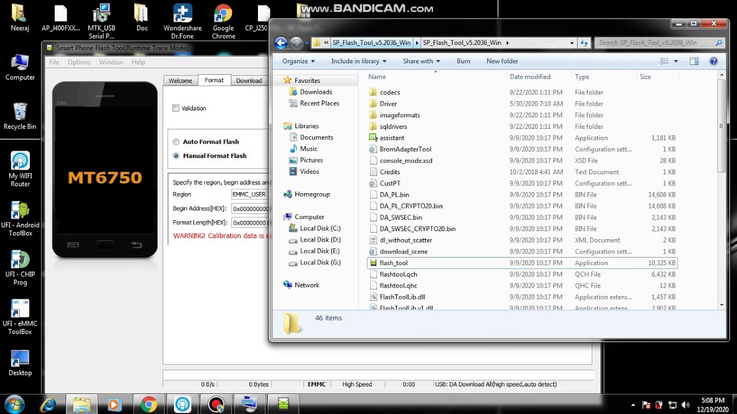Refresh the SP_Flash_Tool folder view
Image resolution: width=737 pixels, height=414 pixels.
tap(584, 43)
